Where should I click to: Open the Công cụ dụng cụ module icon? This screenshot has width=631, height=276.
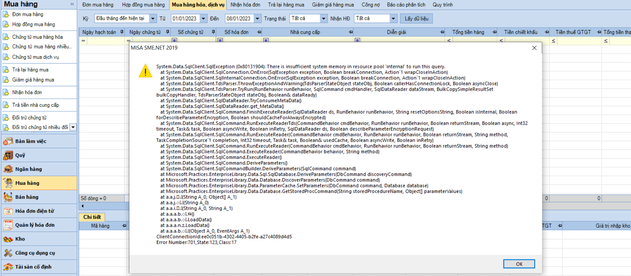pos(8,253)
